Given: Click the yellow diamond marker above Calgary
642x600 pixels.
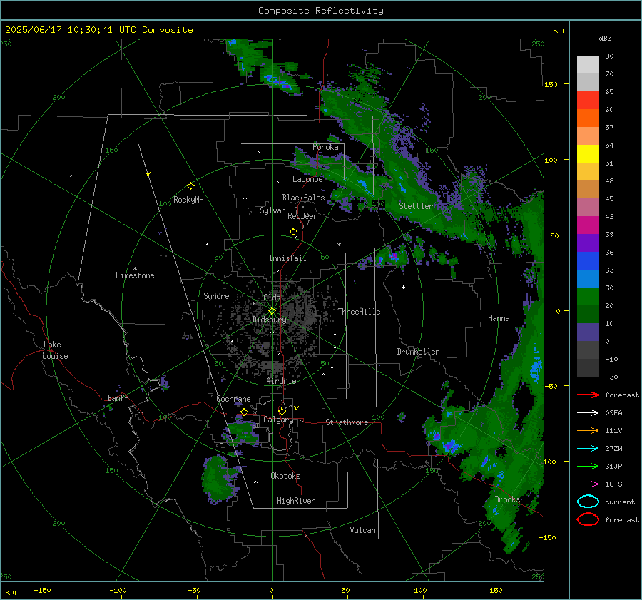Looking at the screenshot, I should point(282,411).
